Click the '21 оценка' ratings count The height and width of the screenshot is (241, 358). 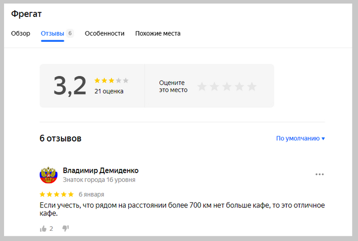(109, 91)
